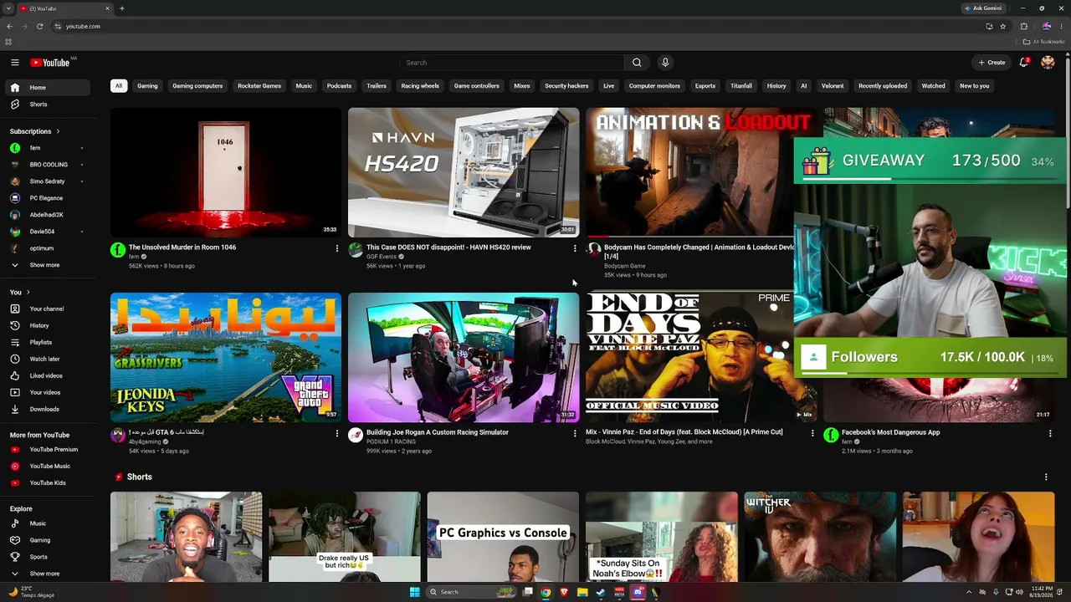This screenshot has height=602, width=1071.
Task: Open the Davie504 subscription
Action: pyautogui.click(x=49, y=232)
